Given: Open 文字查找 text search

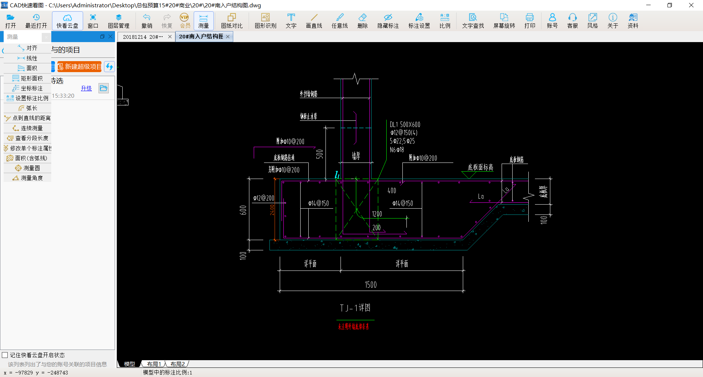Looking at the screenshot, I should [x=473, y=21].
